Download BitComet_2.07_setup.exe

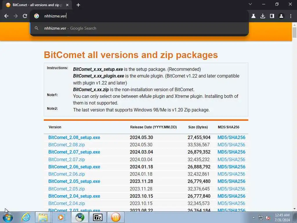tap(74, 152)
